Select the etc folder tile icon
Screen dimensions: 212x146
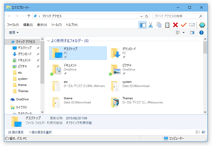point(57,86)
